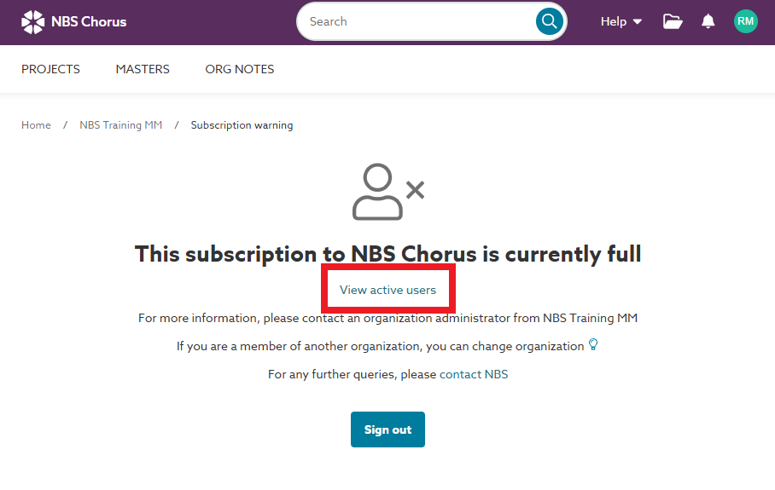Click the Help dropdown arrow
Image resolution: width=775 pixels, height=490 pixels.
[637, 21]
